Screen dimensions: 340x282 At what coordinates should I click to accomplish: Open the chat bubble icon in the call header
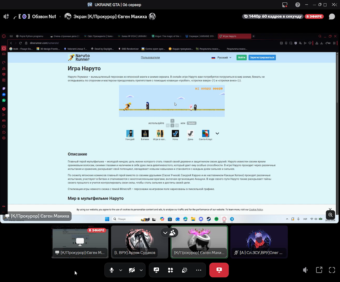pos(332,16)
